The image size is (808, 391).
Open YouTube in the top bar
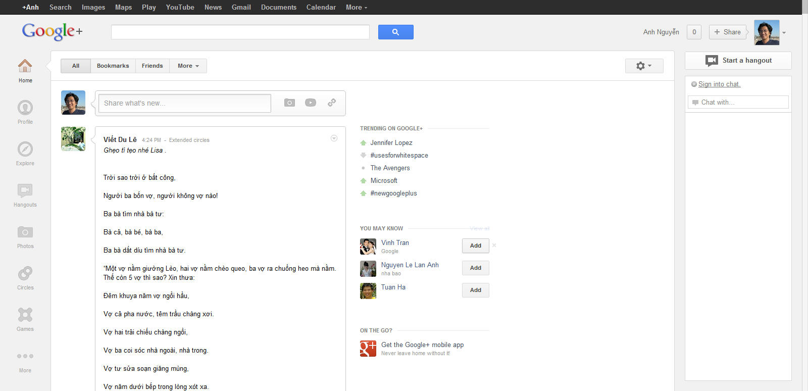click(180, 7)
